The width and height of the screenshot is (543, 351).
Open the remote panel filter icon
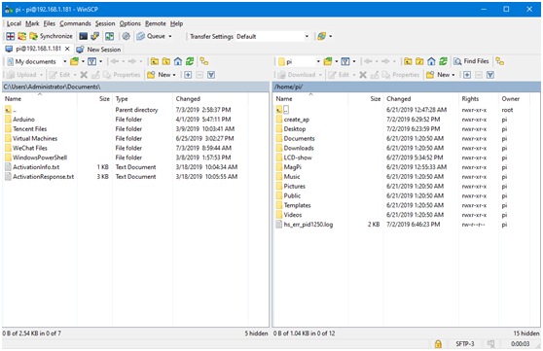pos(345,61)
